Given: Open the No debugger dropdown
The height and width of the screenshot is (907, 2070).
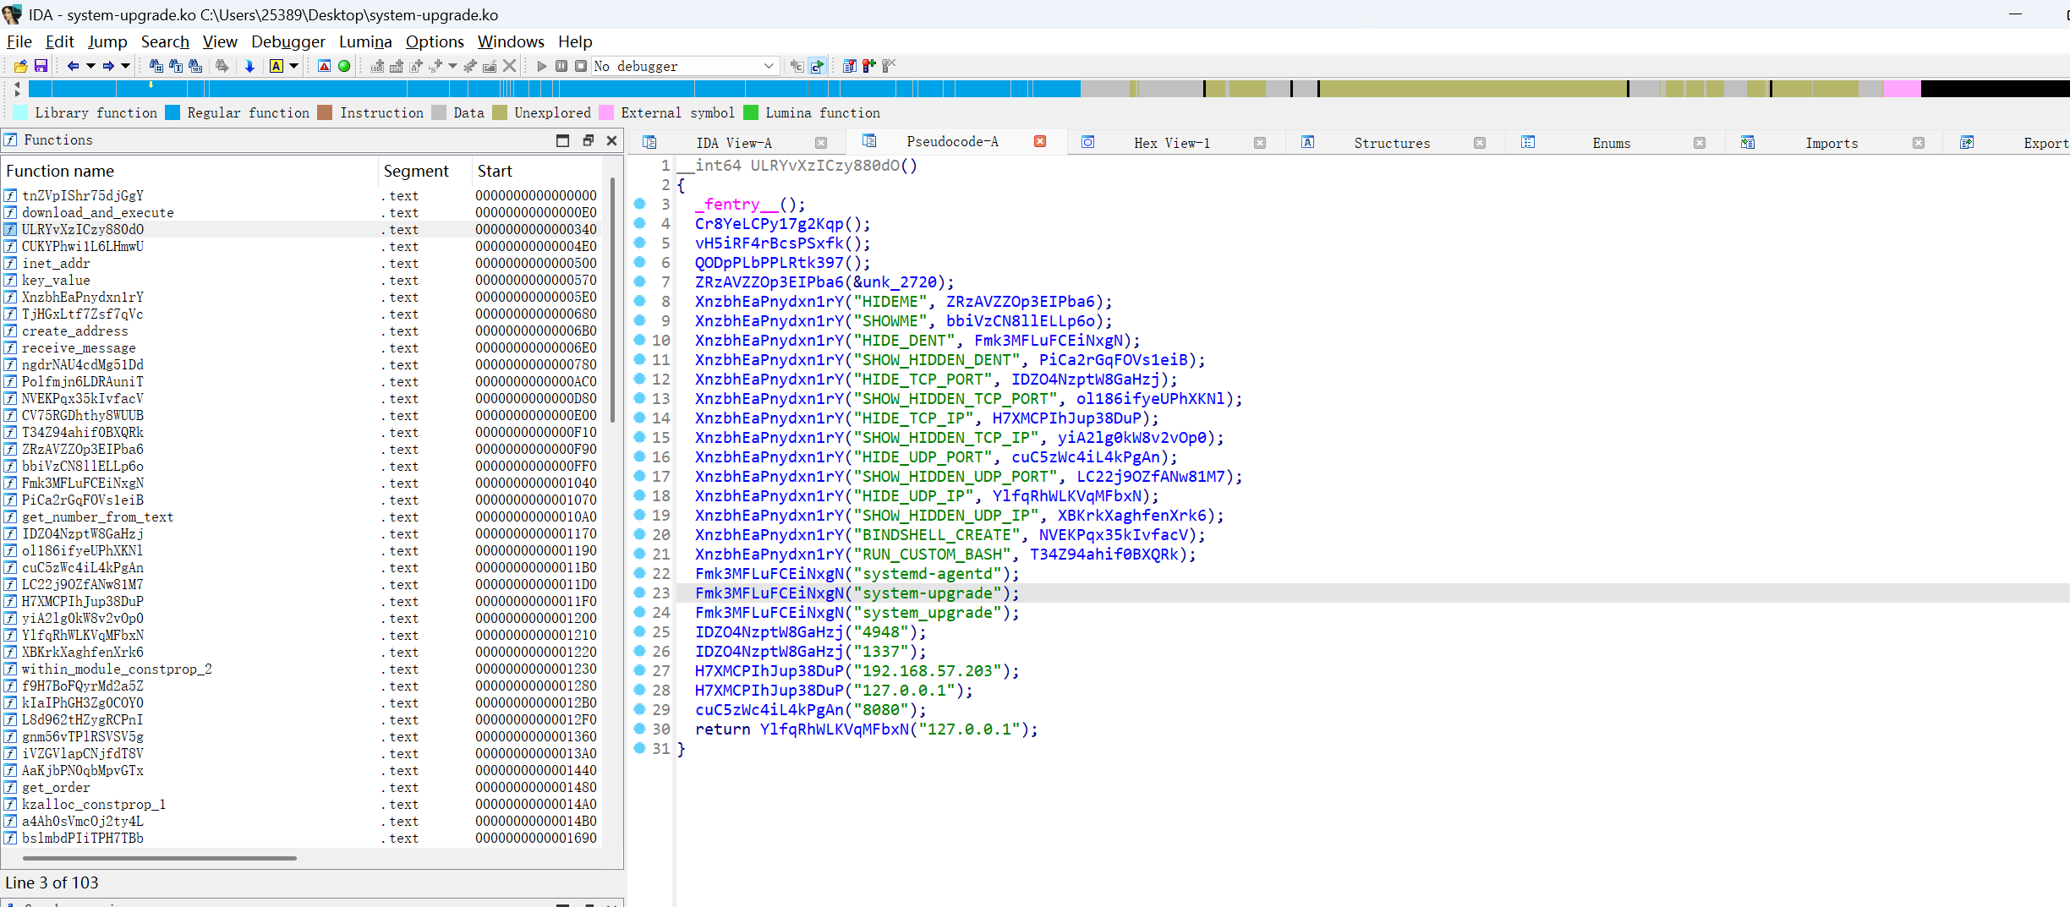Looking at the screenshot, I should tap(768, 66).
